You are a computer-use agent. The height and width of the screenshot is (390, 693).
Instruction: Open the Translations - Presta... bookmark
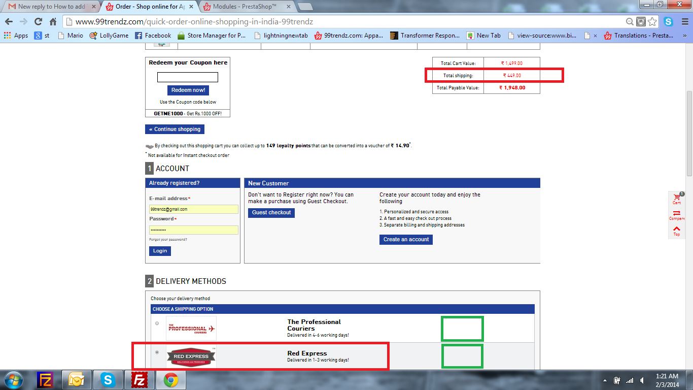click(639, 36)
